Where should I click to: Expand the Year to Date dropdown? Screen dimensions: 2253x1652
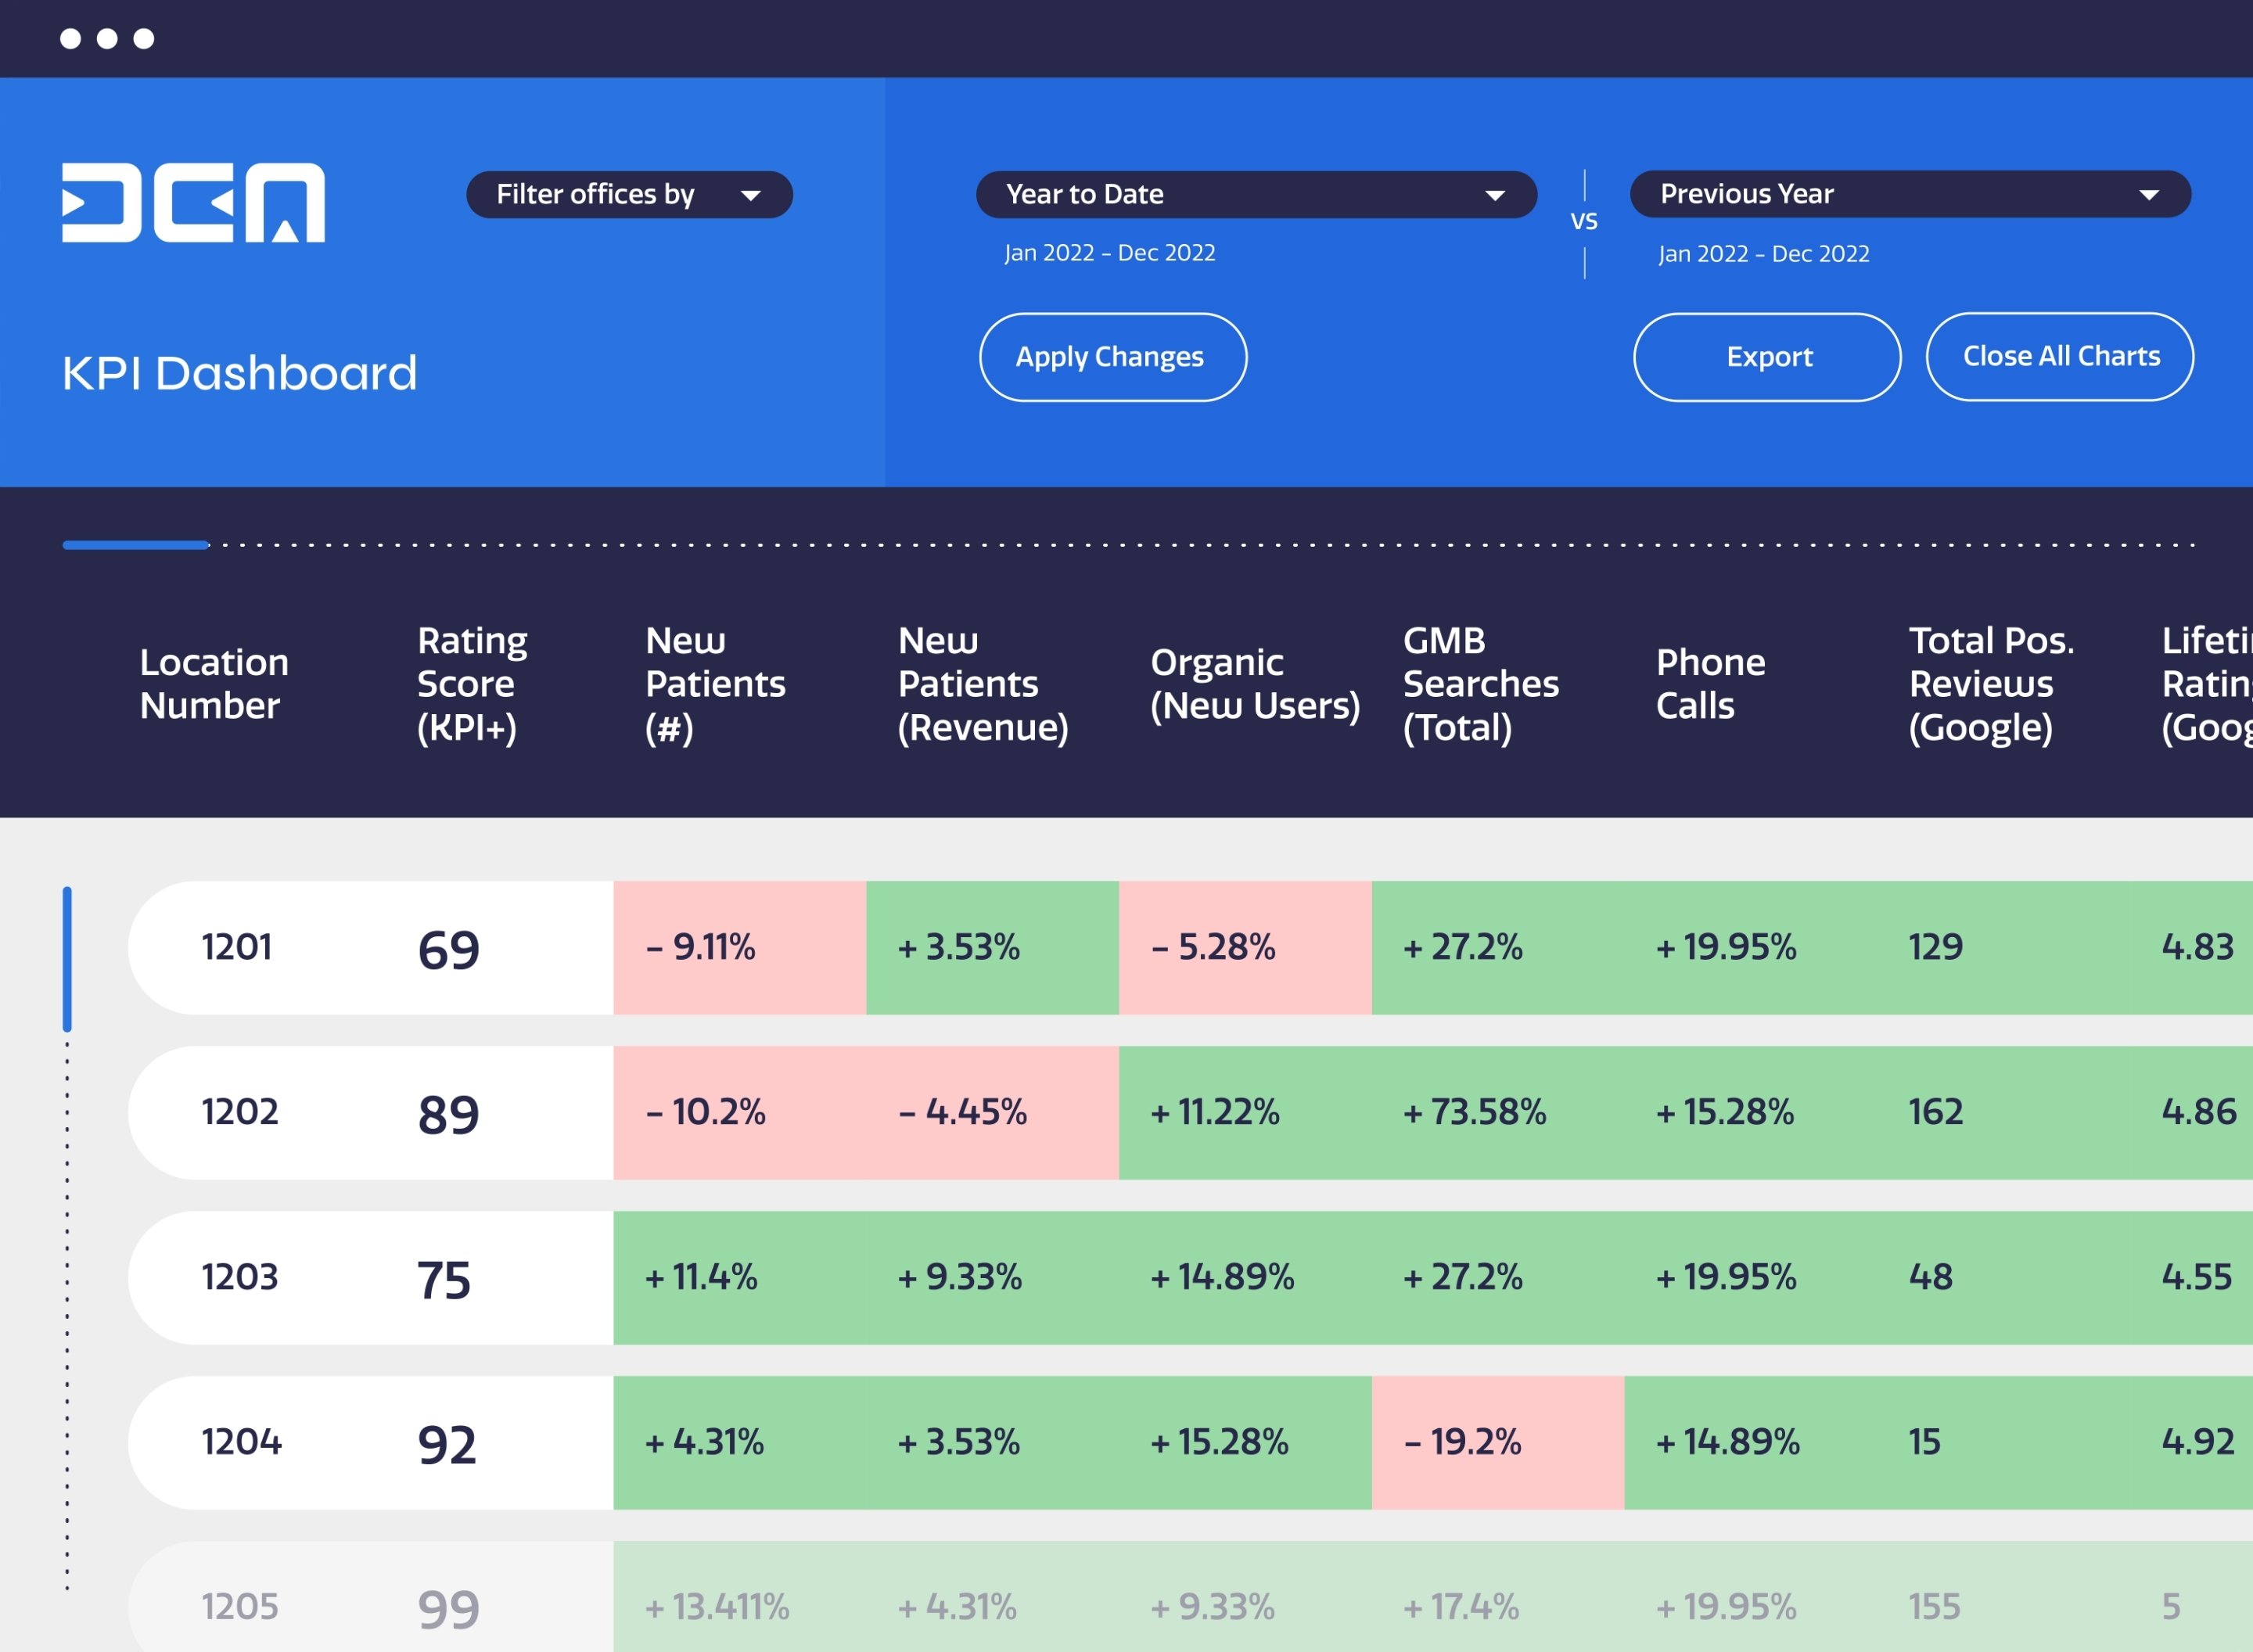click(x=1255, y=194)
